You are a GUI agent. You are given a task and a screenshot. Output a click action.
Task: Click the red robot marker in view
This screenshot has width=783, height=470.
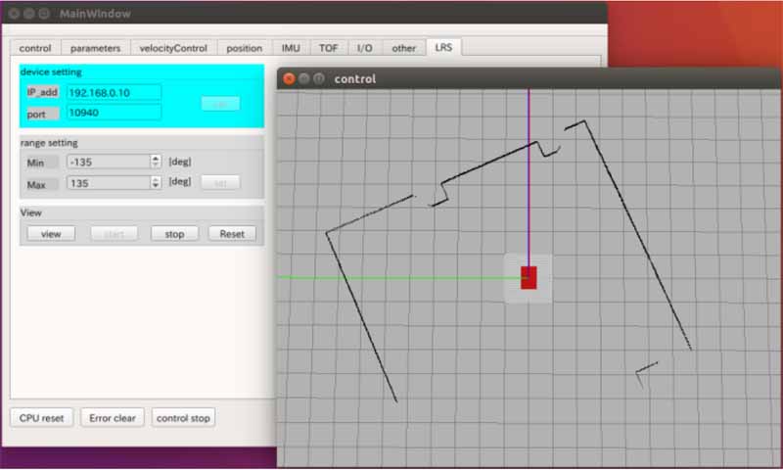[529, 278]
